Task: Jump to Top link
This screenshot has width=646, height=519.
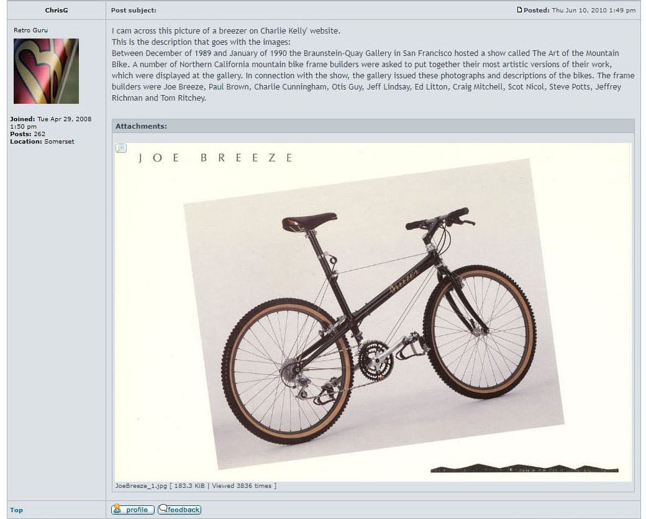Action: pos(17,510)
